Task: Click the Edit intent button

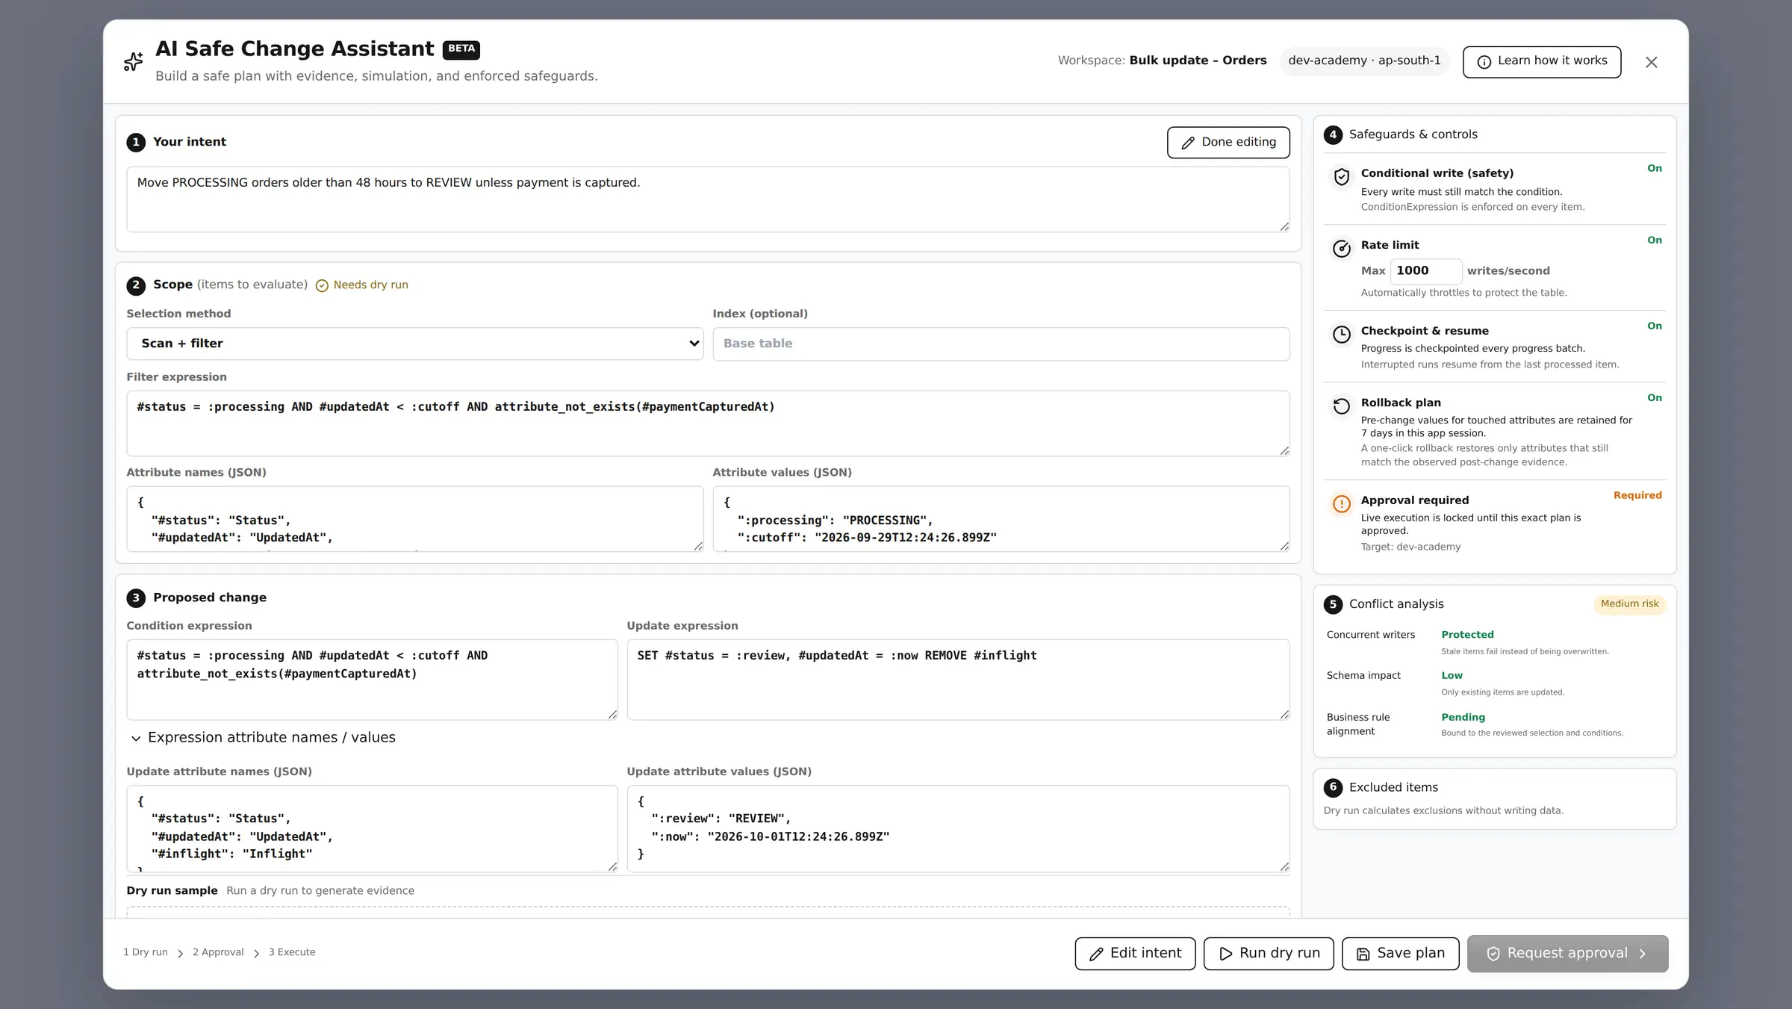Action: pos(1135,954)
